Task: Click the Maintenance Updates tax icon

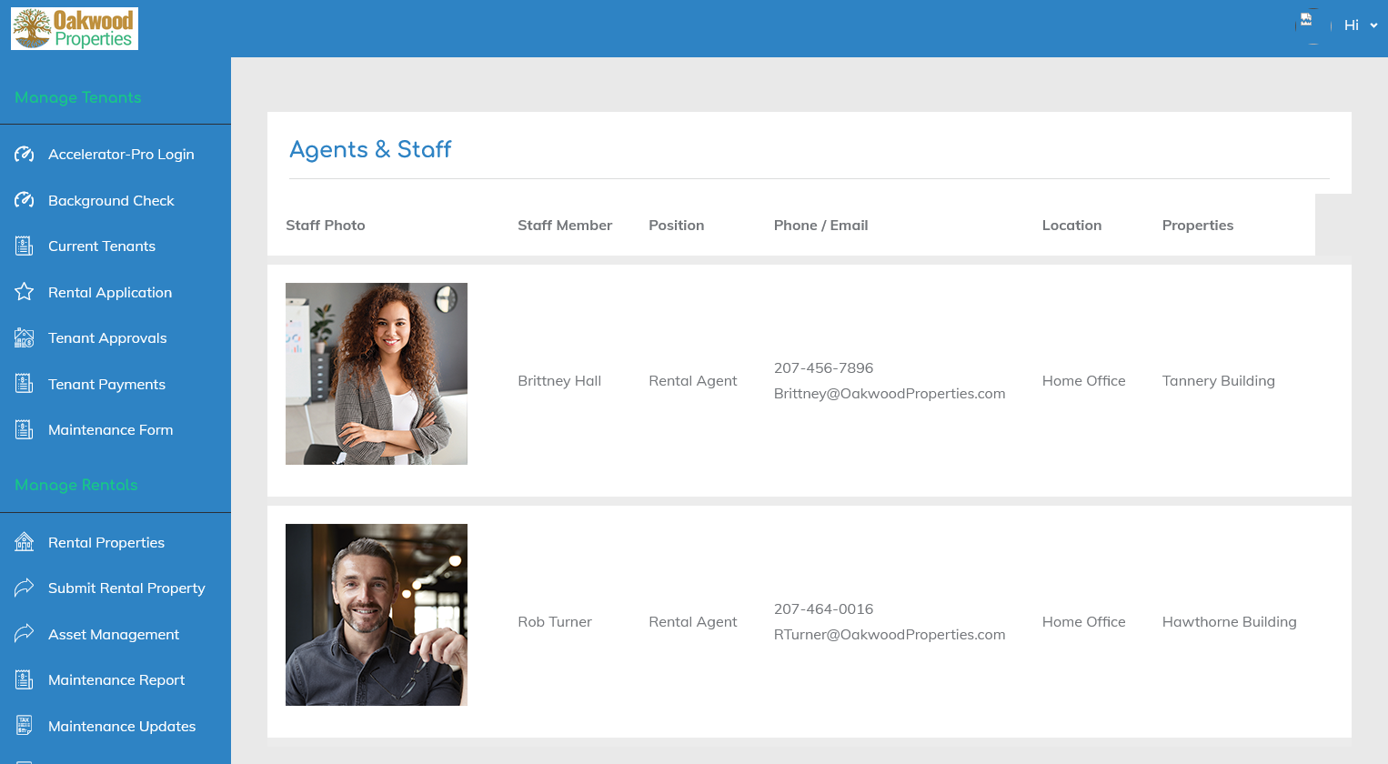Action: [25, 726]
